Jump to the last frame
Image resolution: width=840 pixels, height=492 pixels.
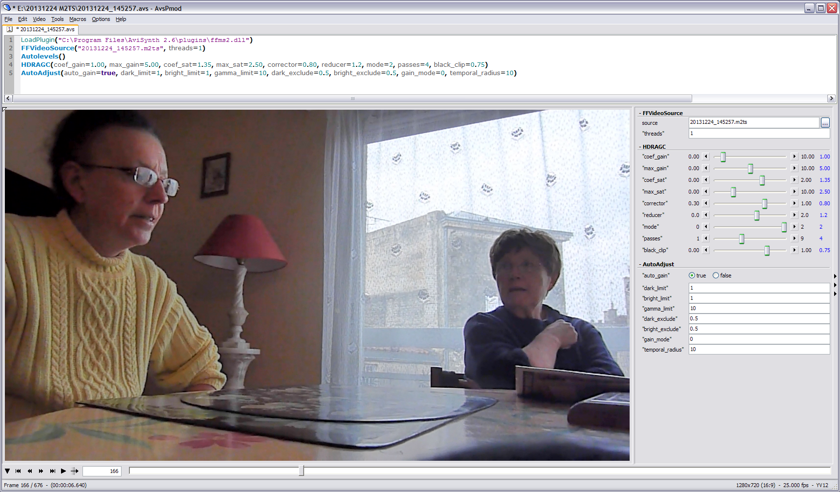click(52, 471)
